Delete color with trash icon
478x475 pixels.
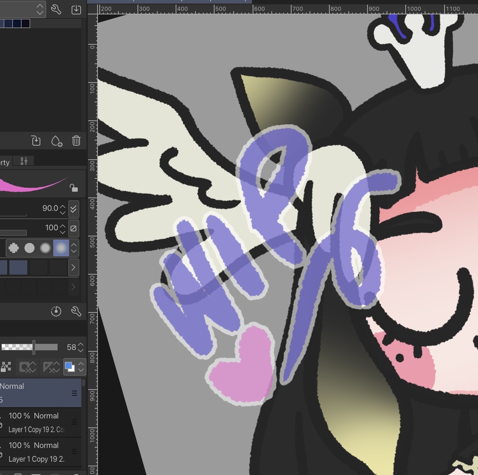[x=76, y=141]
